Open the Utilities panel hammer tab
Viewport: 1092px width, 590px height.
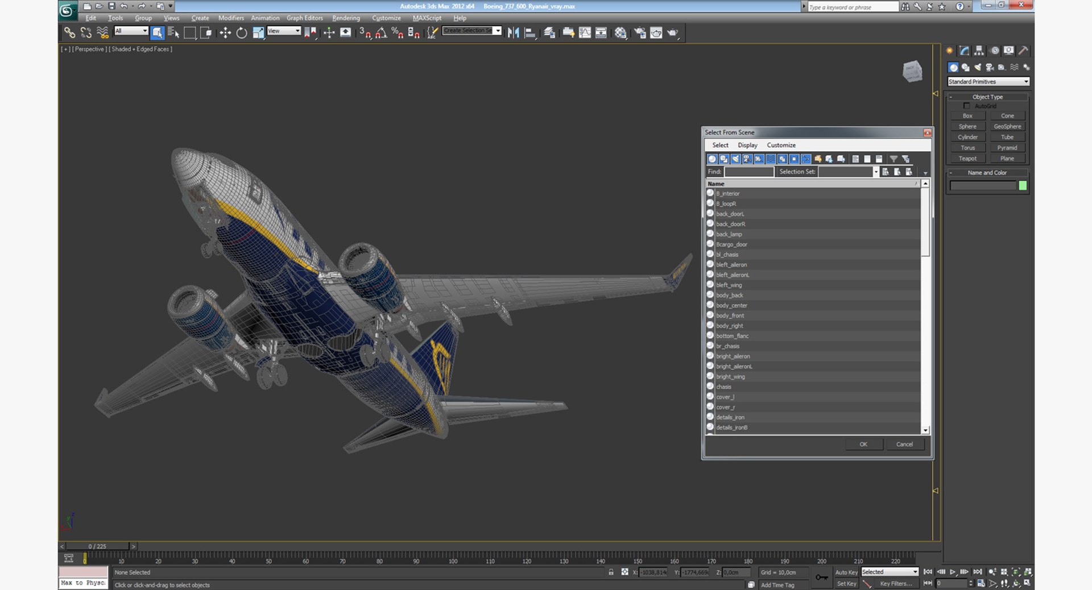(1023, 51)
